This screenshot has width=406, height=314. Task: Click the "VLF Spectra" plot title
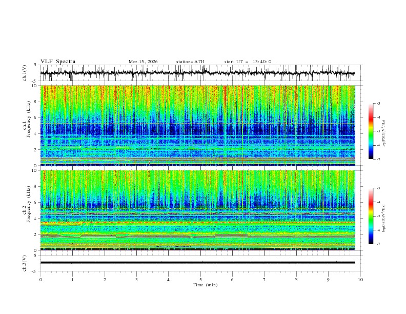point(58,62)
